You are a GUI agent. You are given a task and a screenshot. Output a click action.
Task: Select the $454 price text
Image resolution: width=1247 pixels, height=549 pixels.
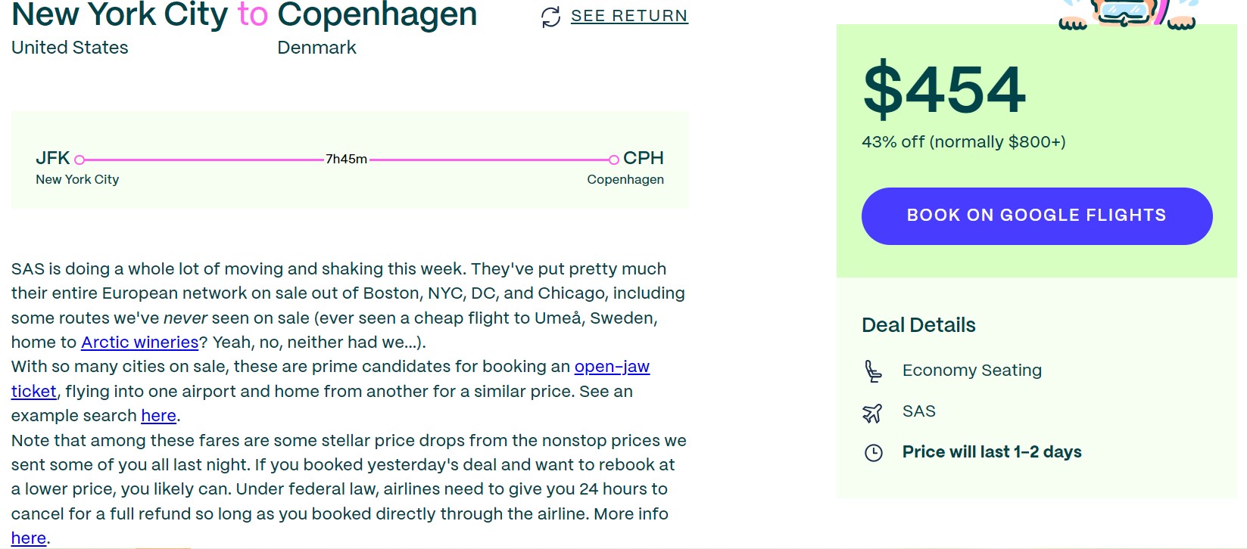pos(943,88)
